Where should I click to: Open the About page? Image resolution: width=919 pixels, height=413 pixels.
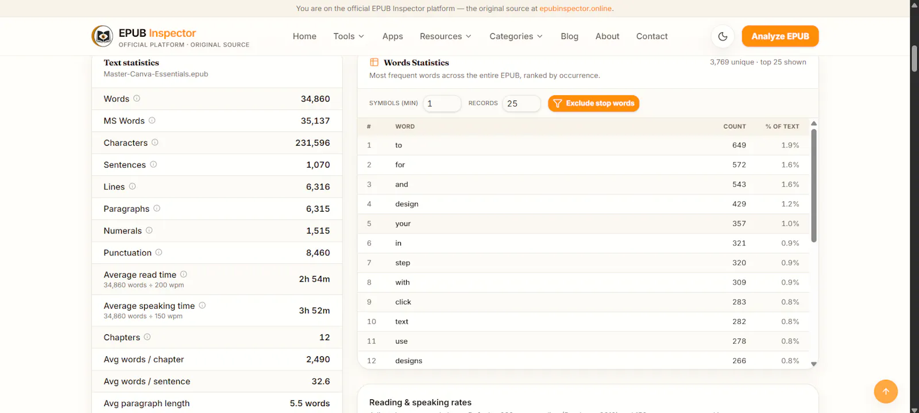pyautogui.click(x=607, y=36)
